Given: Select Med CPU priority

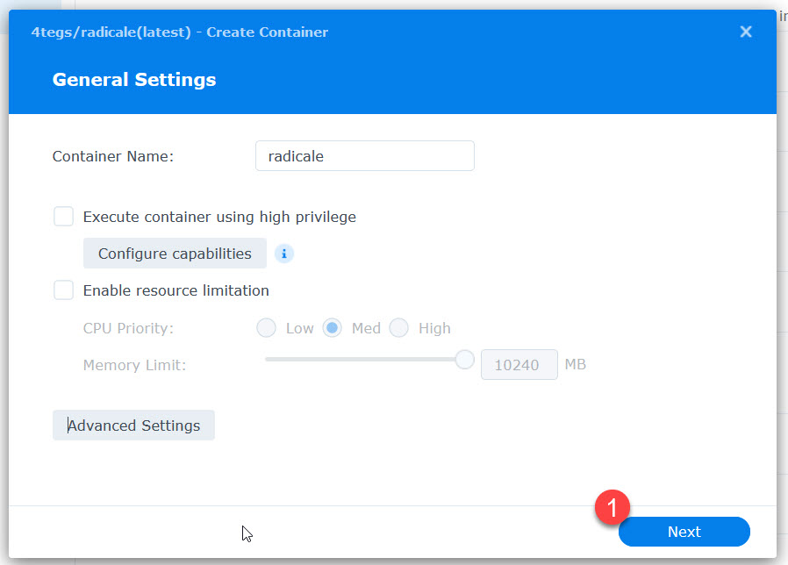Looking at the screenshot, I should [333, 328].
